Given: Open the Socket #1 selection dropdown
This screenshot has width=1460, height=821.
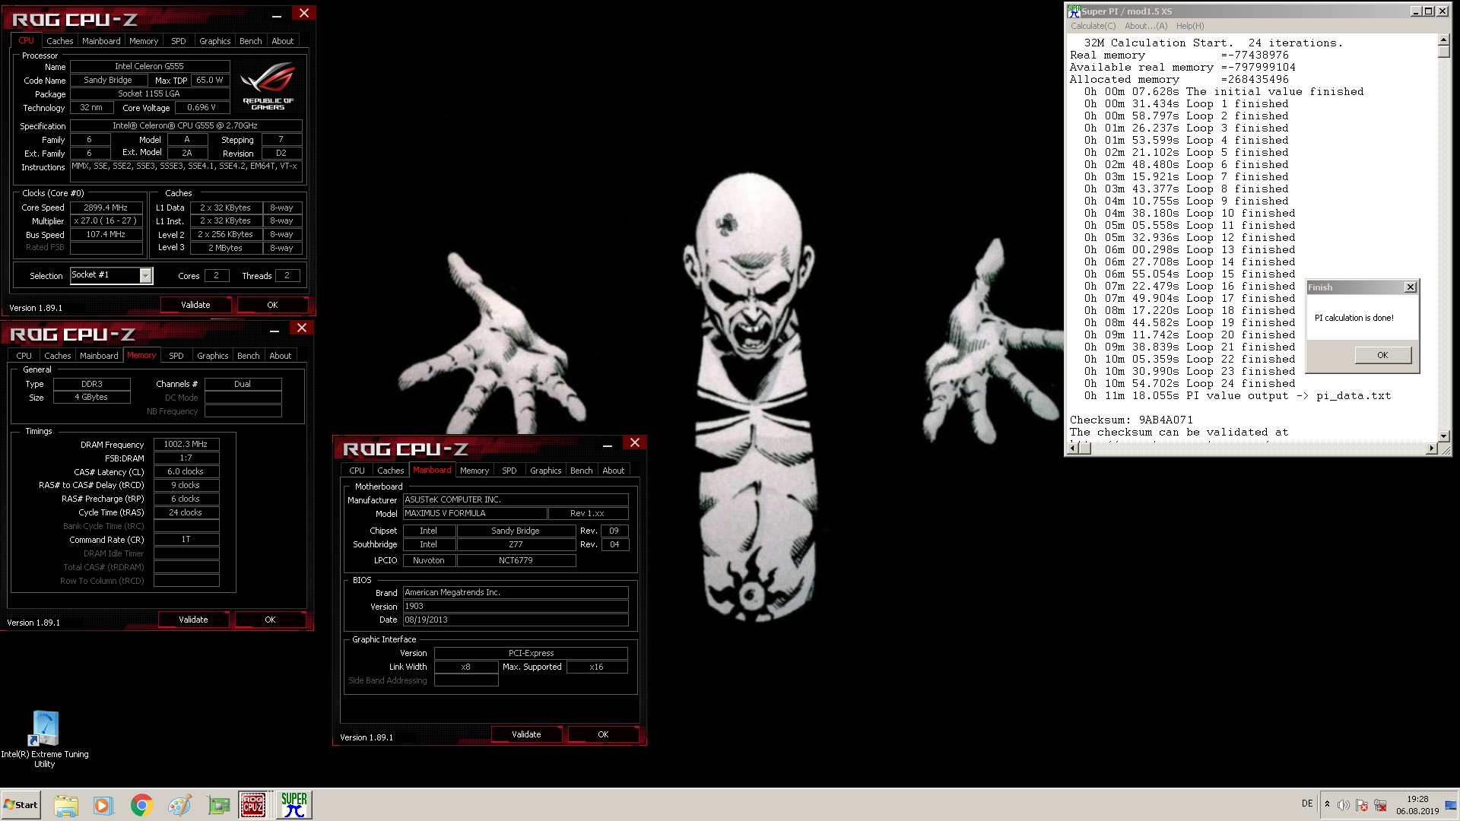Looking at the screenshot, I should [x=145, y=276].
